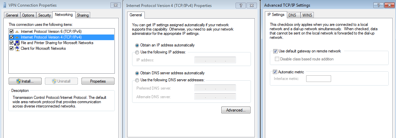Click the Install button
The height and width of the screenshot is (138, 396).
26,81
